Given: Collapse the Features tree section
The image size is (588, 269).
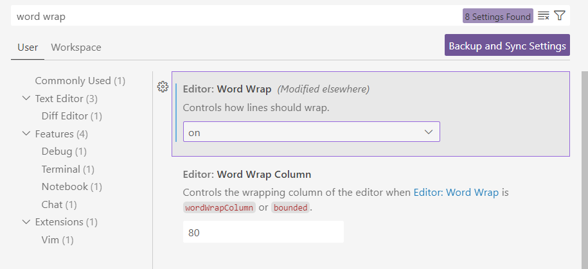Looking at the screenshot, I should click(x=26, y=134).
